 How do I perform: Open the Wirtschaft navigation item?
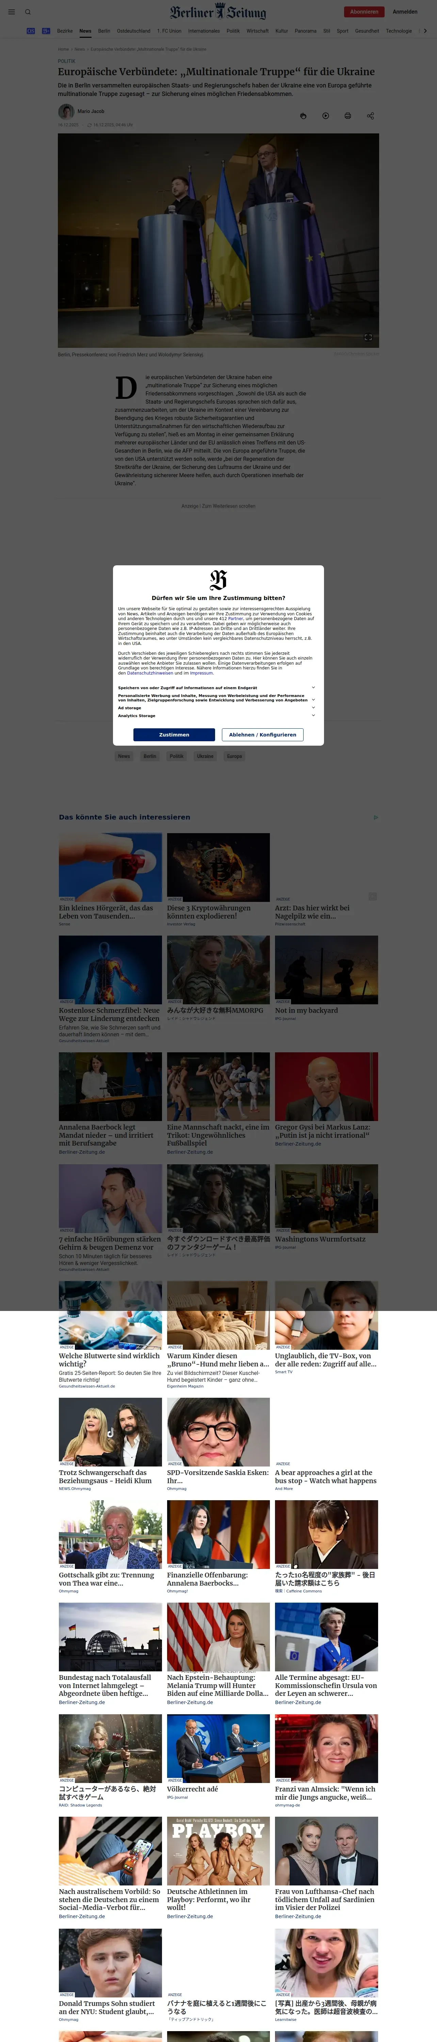258,31
